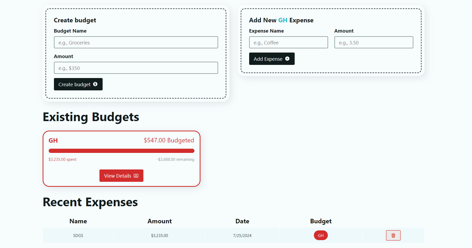Select the SDGS expense name cell
Image resolution: width=472 pixels, height=248 pixels.
[x=78, y=235]
